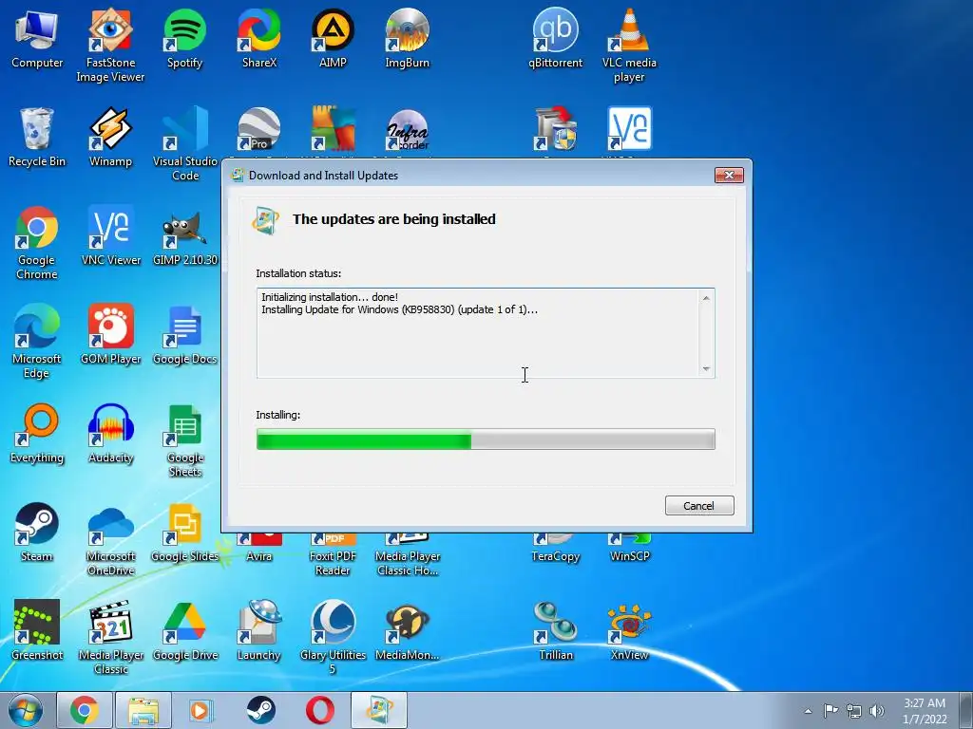The width and height of the screenshot is (973, 729).
Task: Select the Audacity desktop icon
Action: click(110, 434)
